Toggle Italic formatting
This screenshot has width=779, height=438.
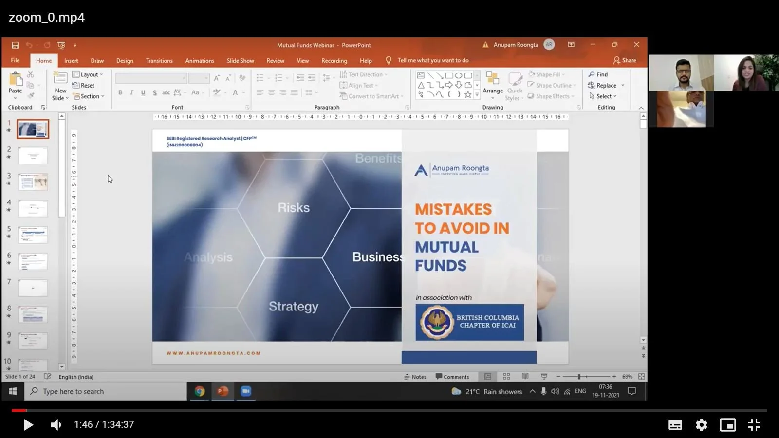coord(131,92)
